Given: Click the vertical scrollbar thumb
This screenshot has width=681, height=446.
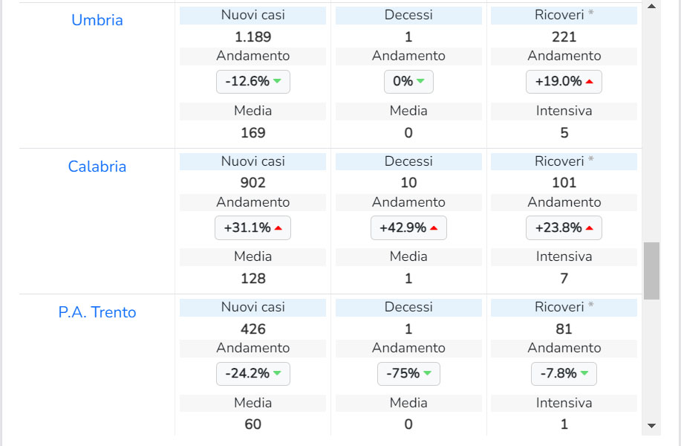Looking at the screenshot, I should (651, 271).
